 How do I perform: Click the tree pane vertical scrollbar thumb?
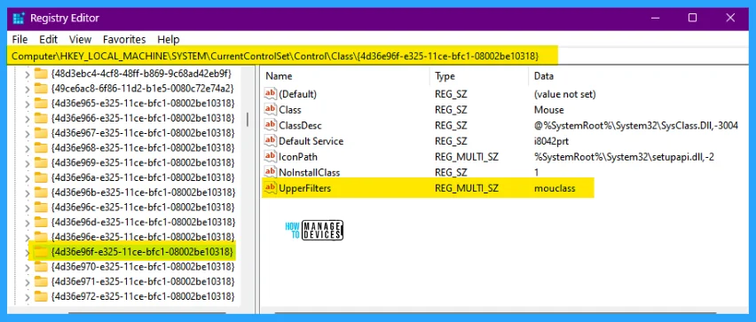click(248, 119)
